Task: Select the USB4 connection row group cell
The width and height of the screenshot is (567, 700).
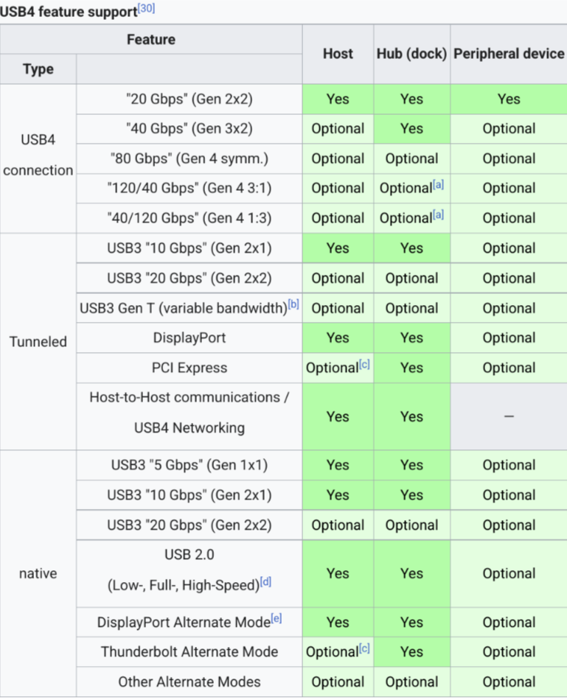Action: tap(38, 158)
